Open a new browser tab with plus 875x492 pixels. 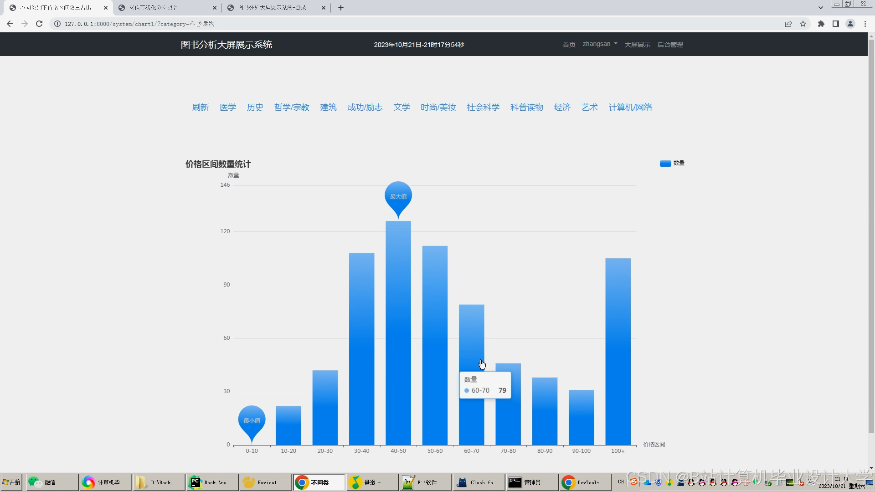coord(341,8)
